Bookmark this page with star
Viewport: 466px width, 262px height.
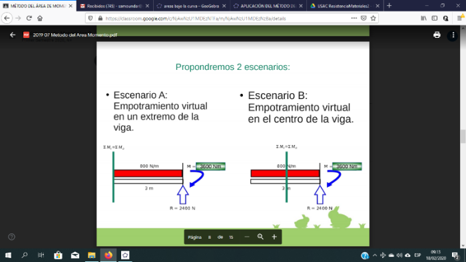(x=373, y=19)
